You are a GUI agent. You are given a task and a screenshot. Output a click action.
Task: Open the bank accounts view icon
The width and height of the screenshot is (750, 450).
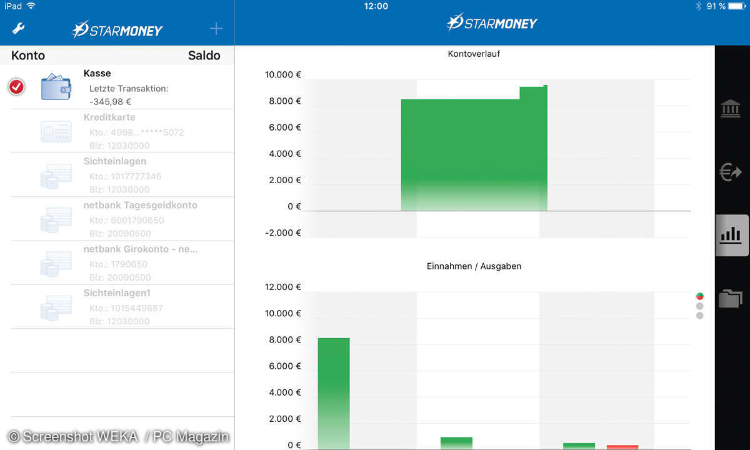tap(731, 108)
